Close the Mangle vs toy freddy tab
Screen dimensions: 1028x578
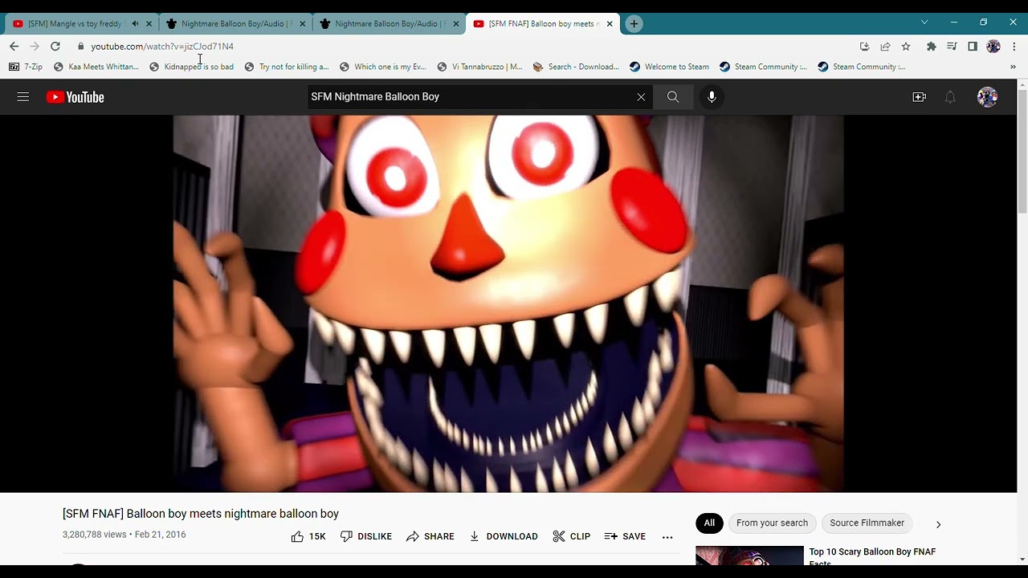(x=149, y=24)
